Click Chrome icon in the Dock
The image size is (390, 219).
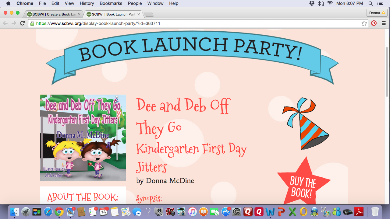[59, 212]
